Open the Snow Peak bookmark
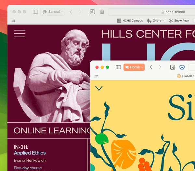The width and height of the screenshot is (195, 171). tap(179, 21)
